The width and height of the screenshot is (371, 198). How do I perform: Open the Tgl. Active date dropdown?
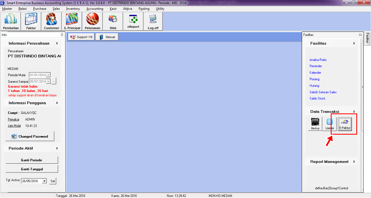pos(45,181)
